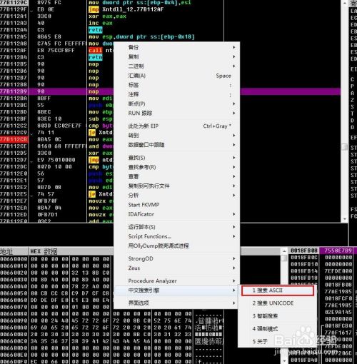Viewport: 357px width, 364px height.
Task: Select the red breakpoint address 77B112CB
Action: click(x=14, y=139)
